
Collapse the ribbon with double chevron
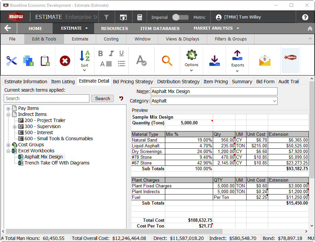pyautogui.click(x=310, y=29)
